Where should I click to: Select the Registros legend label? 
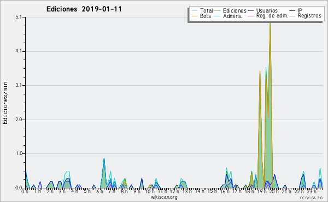(x=309, y=16)
